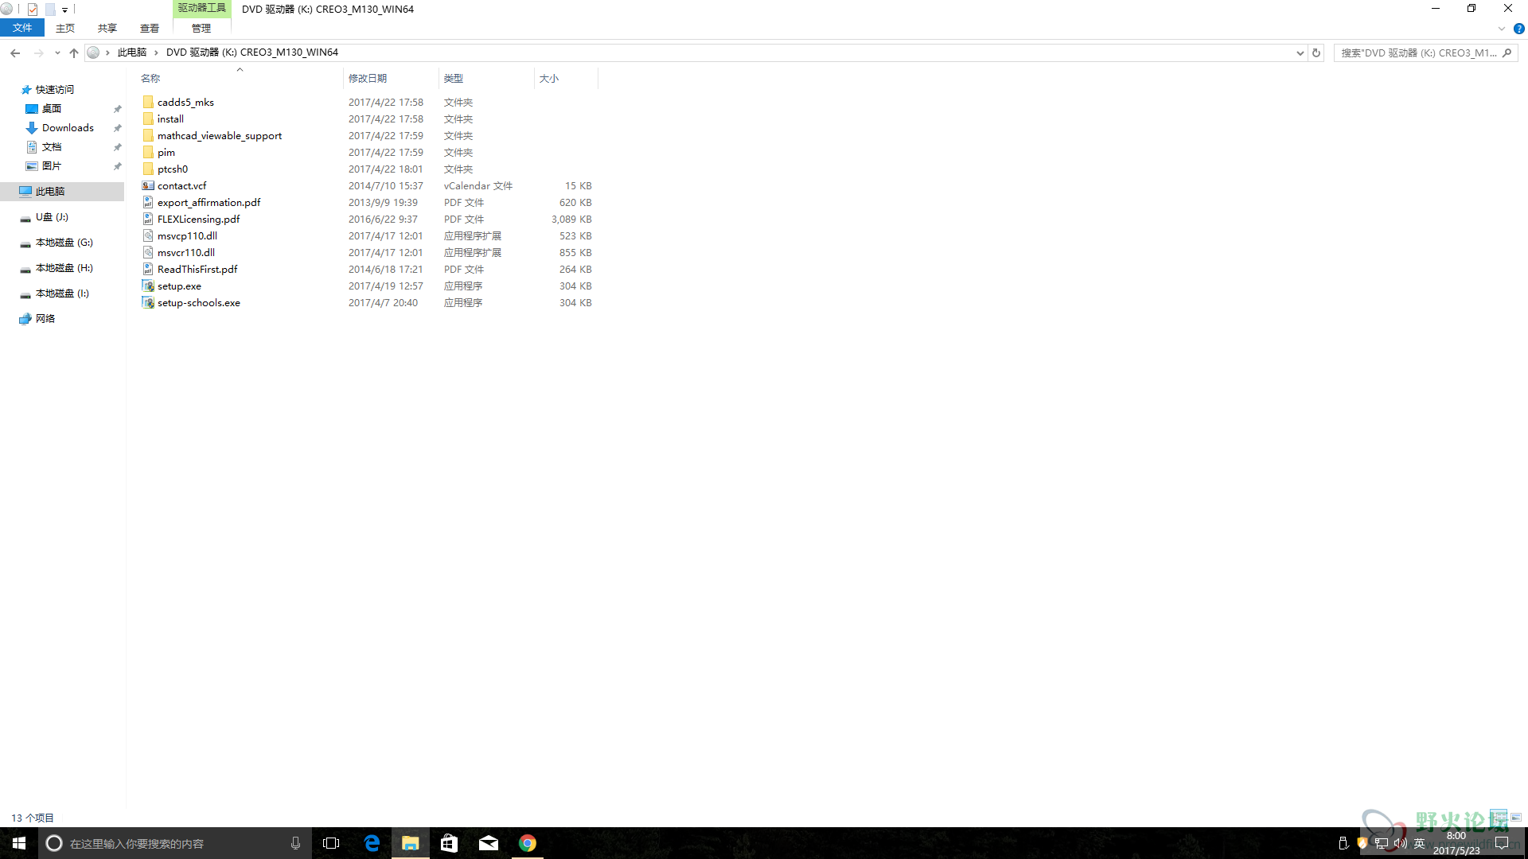Screen dimensions: 1528x859
Task: Open recent locations dropdown
Action: pos(57,52)
